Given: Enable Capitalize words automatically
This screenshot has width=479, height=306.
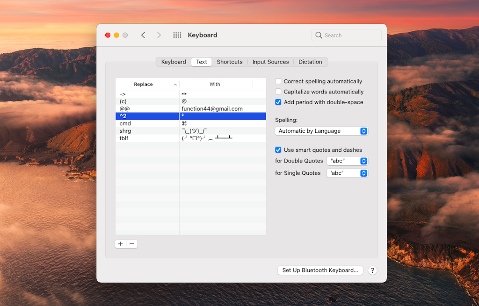Looking at the screenshot, I should (278, 92).
